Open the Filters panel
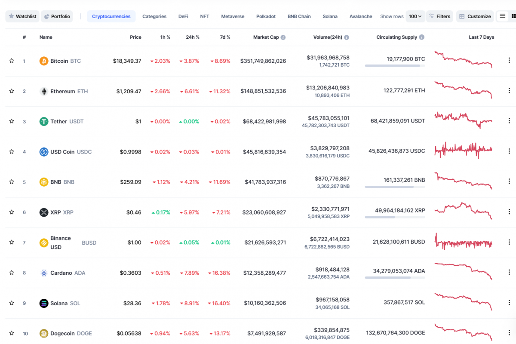 point(439,16)
